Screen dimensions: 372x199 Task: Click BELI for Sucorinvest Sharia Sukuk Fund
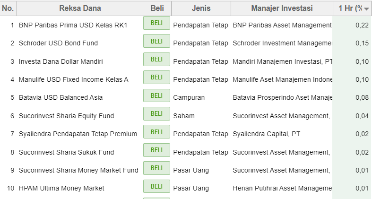156,150
